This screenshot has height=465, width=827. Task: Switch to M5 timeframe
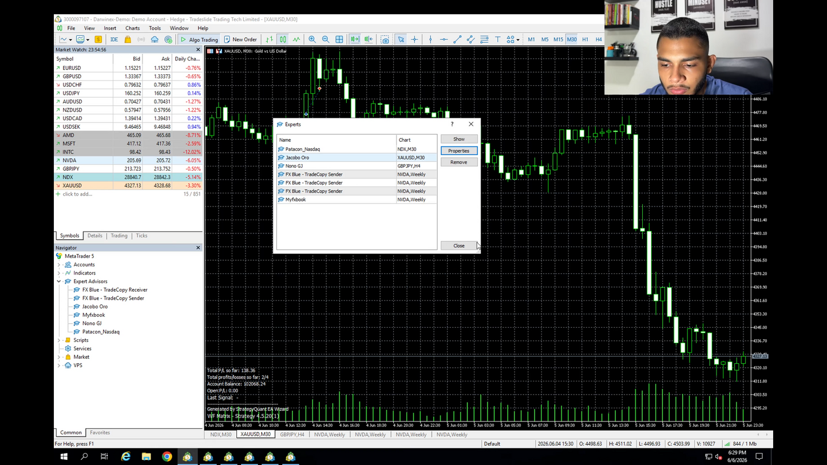click(x=545, y=39)
